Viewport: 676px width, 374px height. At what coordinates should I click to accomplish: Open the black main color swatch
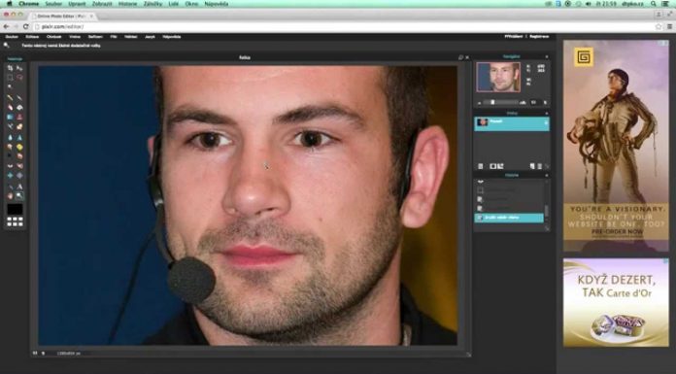16,209
